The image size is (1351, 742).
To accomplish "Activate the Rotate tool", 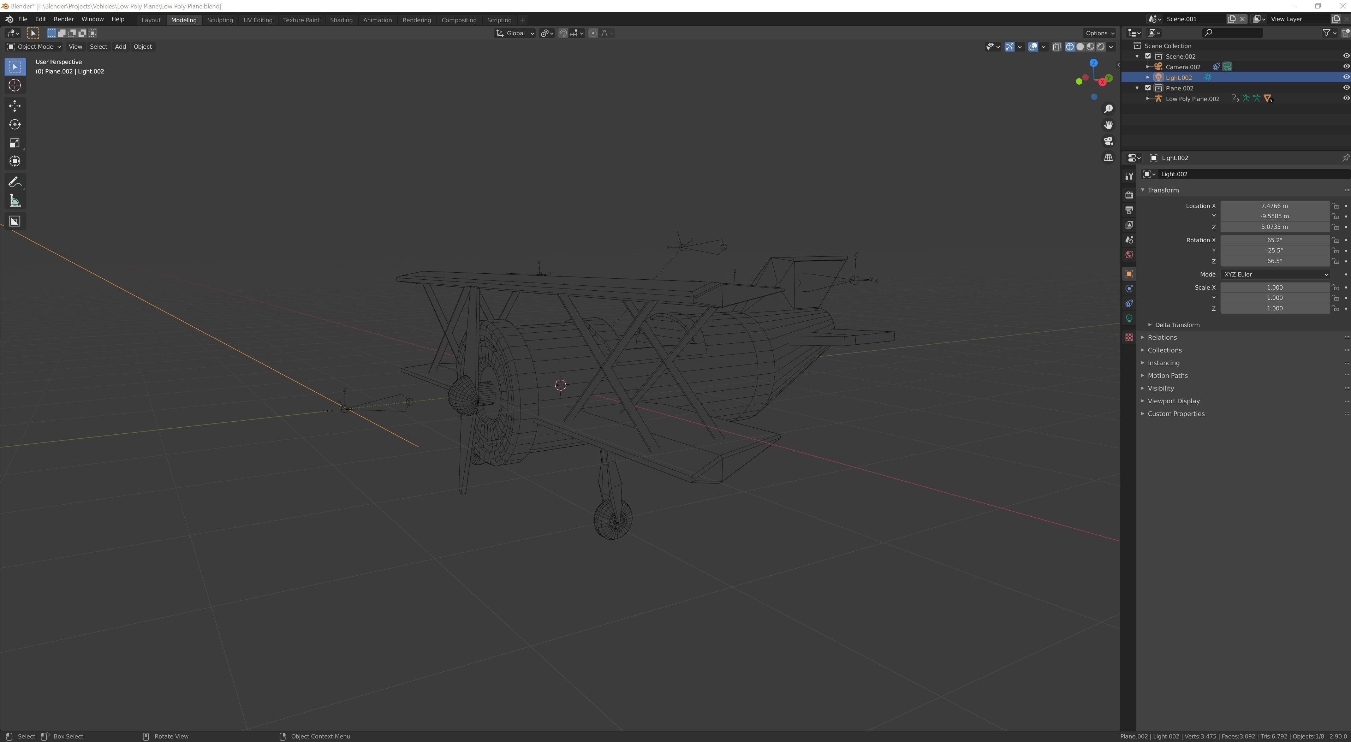I will pos(15,124).
